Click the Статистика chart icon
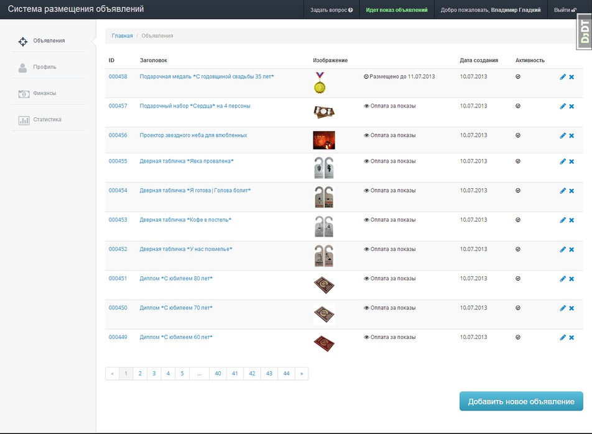The height and width of the screenshot is (434, 592). tap(23, 120)
